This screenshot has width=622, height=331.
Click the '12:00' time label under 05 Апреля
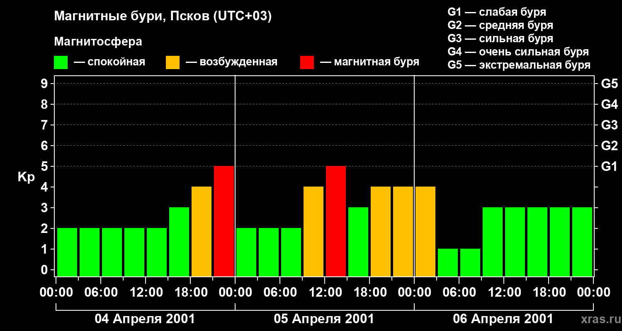coord(325,293)
